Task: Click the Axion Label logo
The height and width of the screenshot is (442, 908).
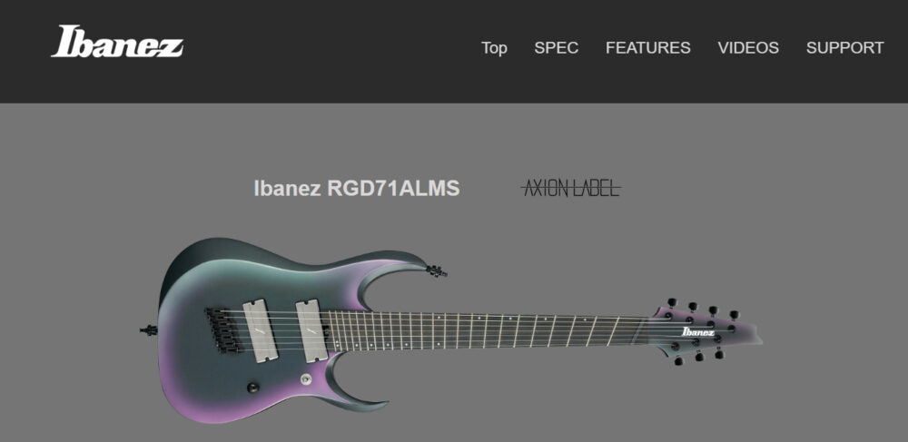Action: click(x=571, y=189)
